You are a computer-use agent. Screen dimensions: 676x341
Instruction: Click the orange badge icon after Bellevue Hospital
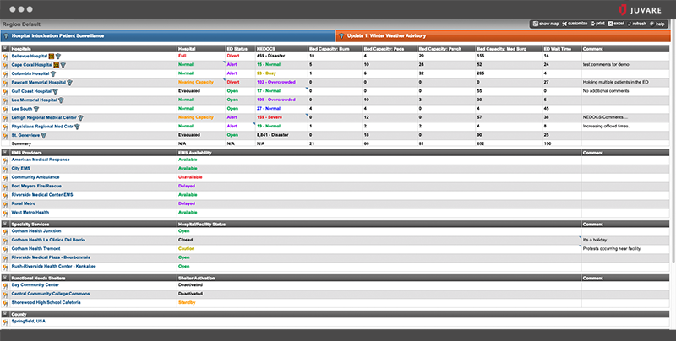tap(52, 56)
